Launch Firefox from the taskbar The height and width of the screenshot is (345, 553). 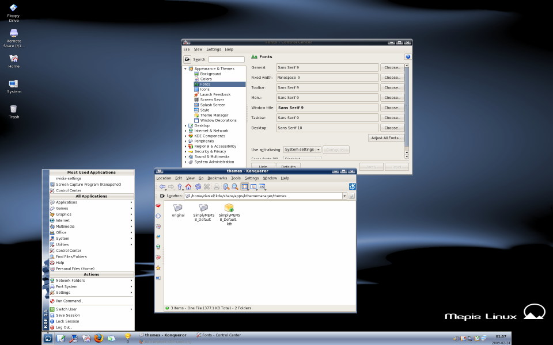pyautogui.click(x=99, y=338)
